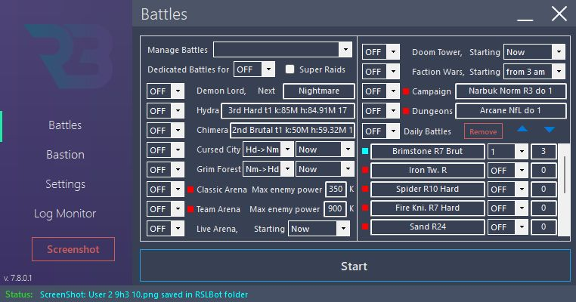Open Classic Arena OFF dropdown
Screen dimensions: 576x302
pyautogui.click(x=166, y=190)
